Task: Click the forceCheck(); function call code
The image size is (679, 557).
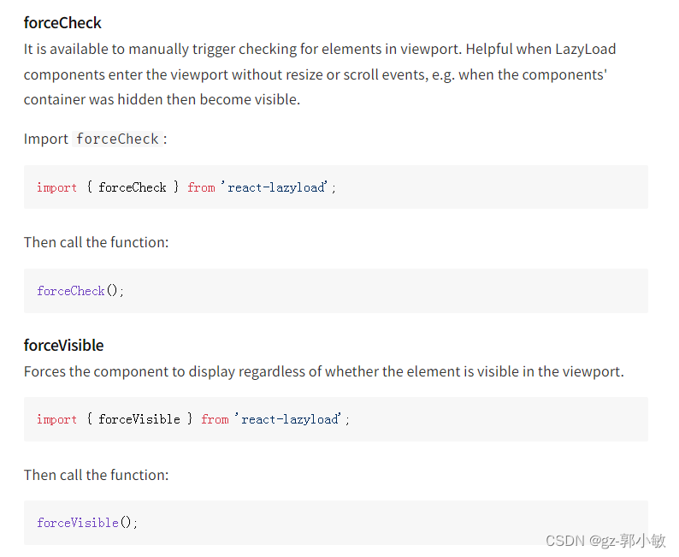Action: tap(80, 291)
